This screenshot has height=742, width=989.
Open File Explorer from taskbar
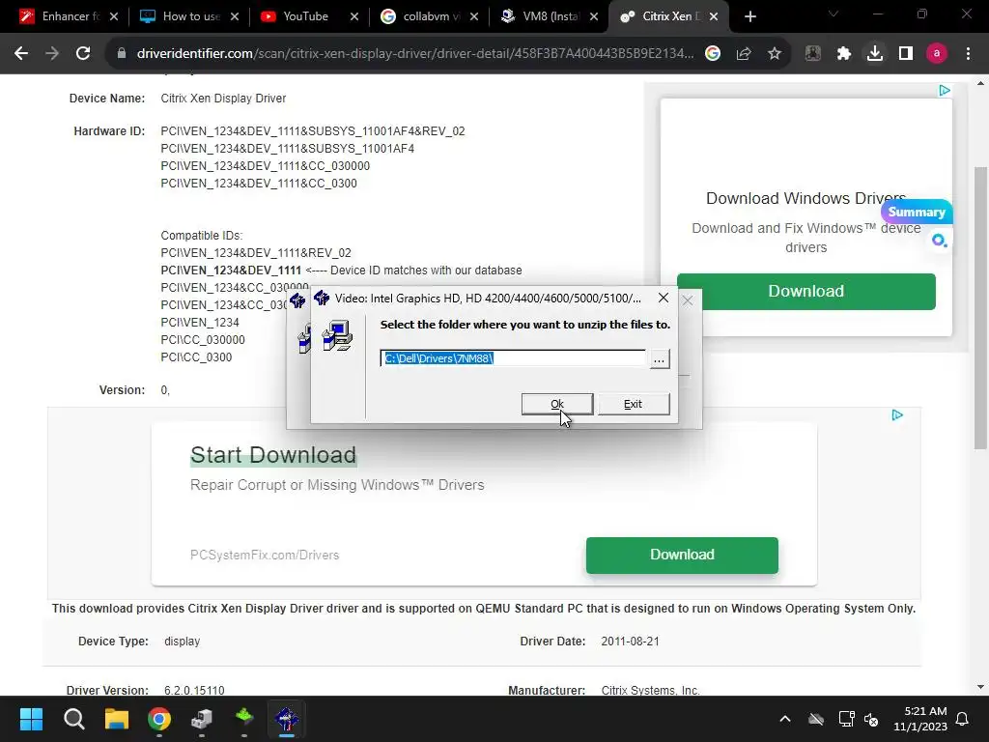(117, 719)
